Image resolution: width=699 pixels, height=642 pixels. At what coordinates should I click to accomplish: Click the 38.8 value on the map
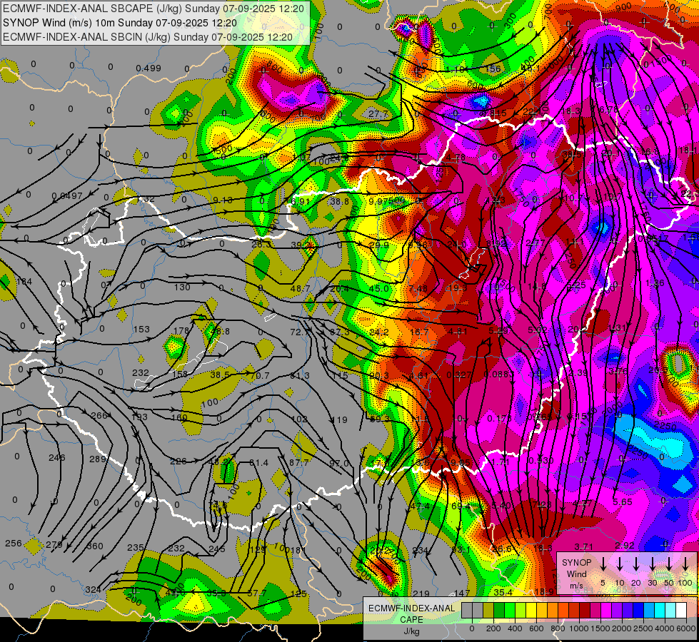pos(340,201)
